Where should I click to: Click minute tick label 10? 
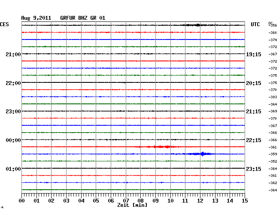[x=170, y=201]
